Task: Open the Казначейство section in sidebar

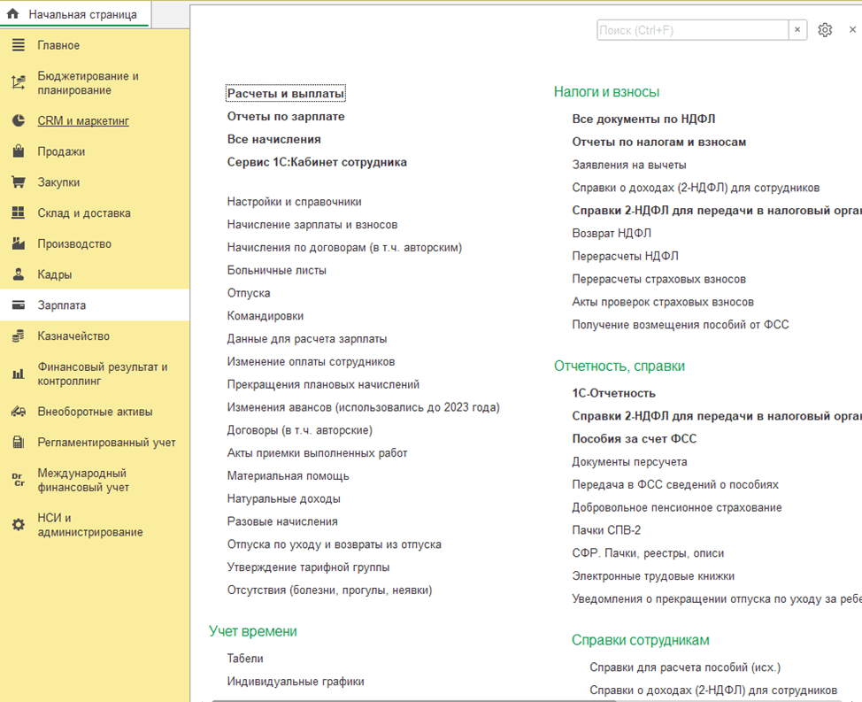Action: (73, 336)
